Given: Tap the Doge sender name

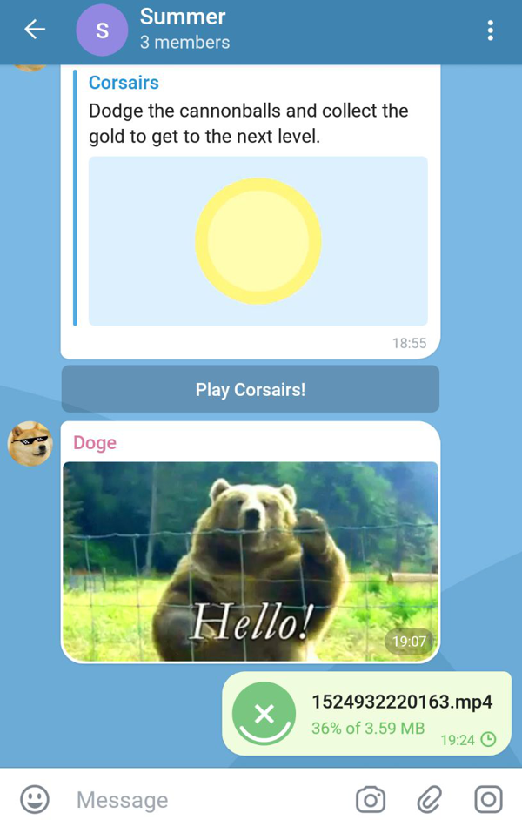Looking at the screenshot, I should point(95,443).
